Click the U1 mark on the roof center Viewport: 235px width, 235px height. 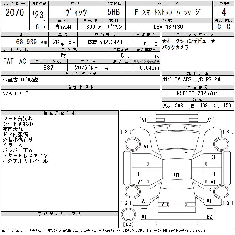pos(176,175)
